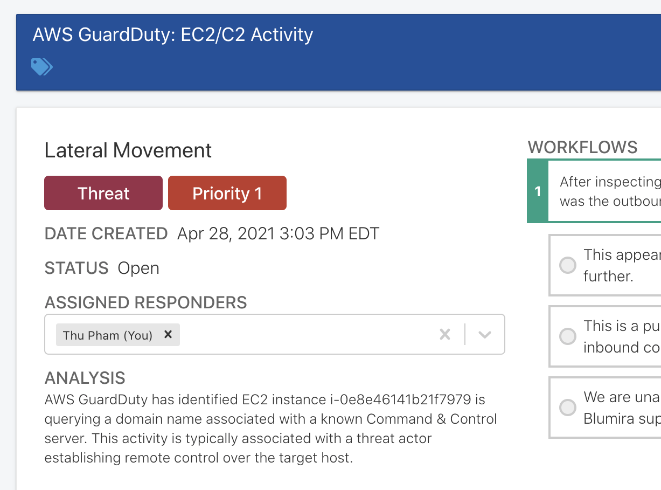Open the first workflow question panel

click(x=609, y=191)
